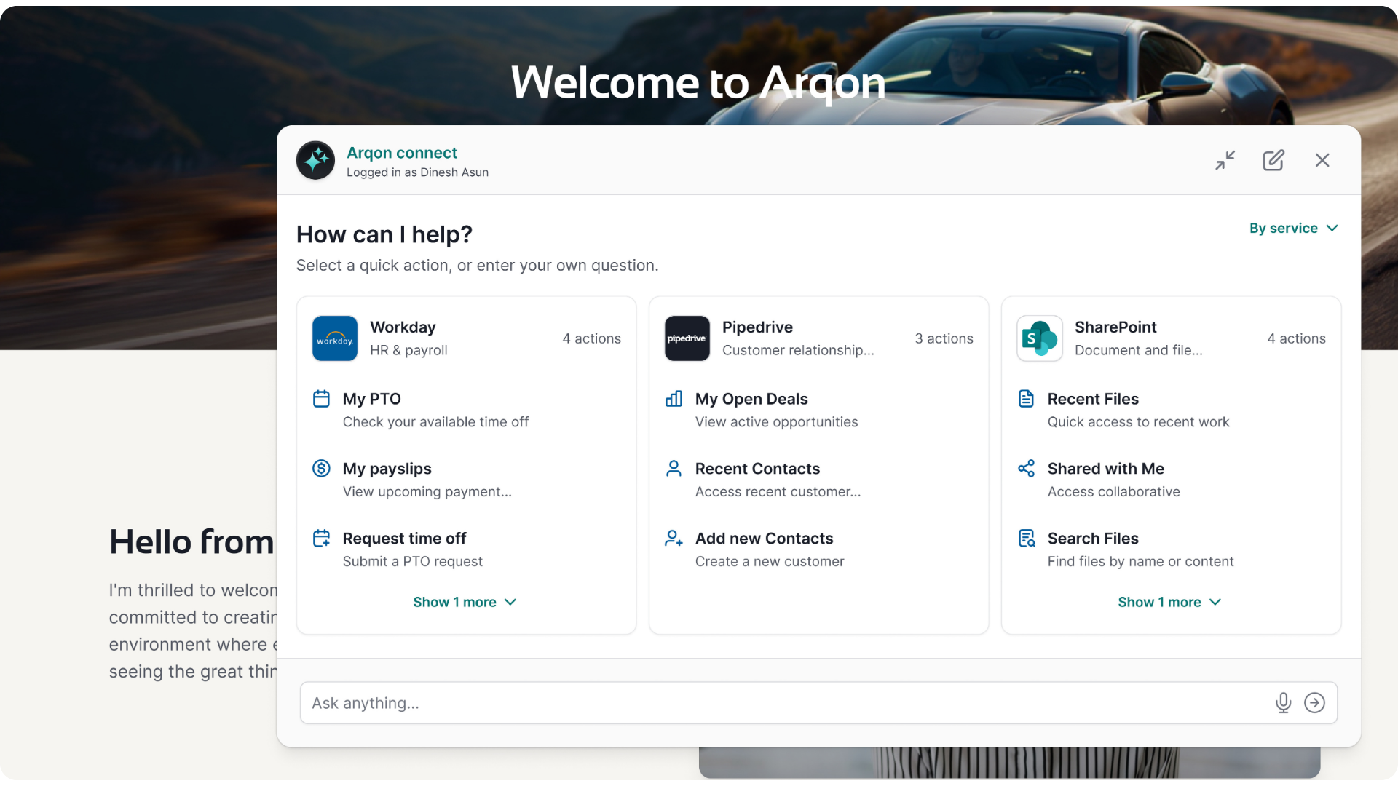Click the Arqon connect sparkle avatar
1398x786 pixels.
(x=315, y=160)
